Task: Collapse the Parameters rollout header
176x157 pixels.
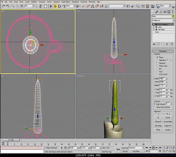Action: pyautogui.click(x=163, y=51)
